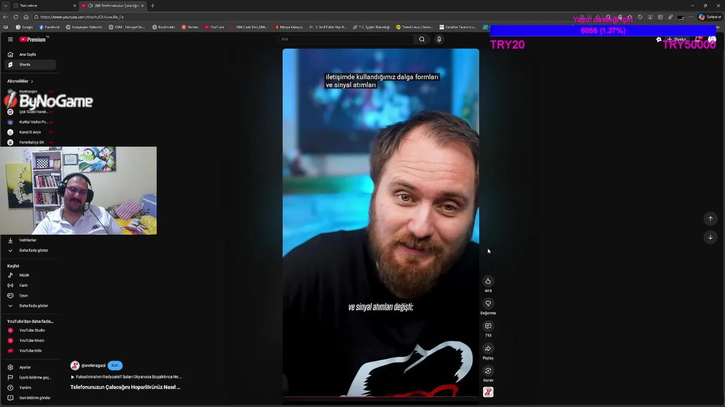Open the Facebook bookmark
Screen dimensions: 725x407
click(x=50, y=27)
